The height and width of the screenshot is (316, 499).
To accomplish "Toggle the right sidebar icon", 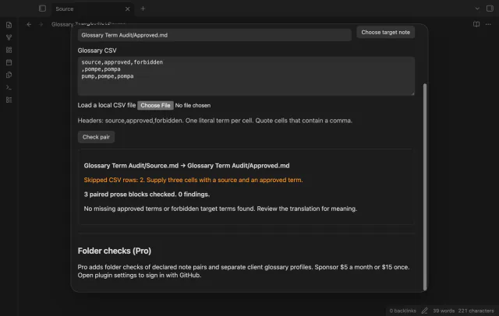I will (490, 9).
